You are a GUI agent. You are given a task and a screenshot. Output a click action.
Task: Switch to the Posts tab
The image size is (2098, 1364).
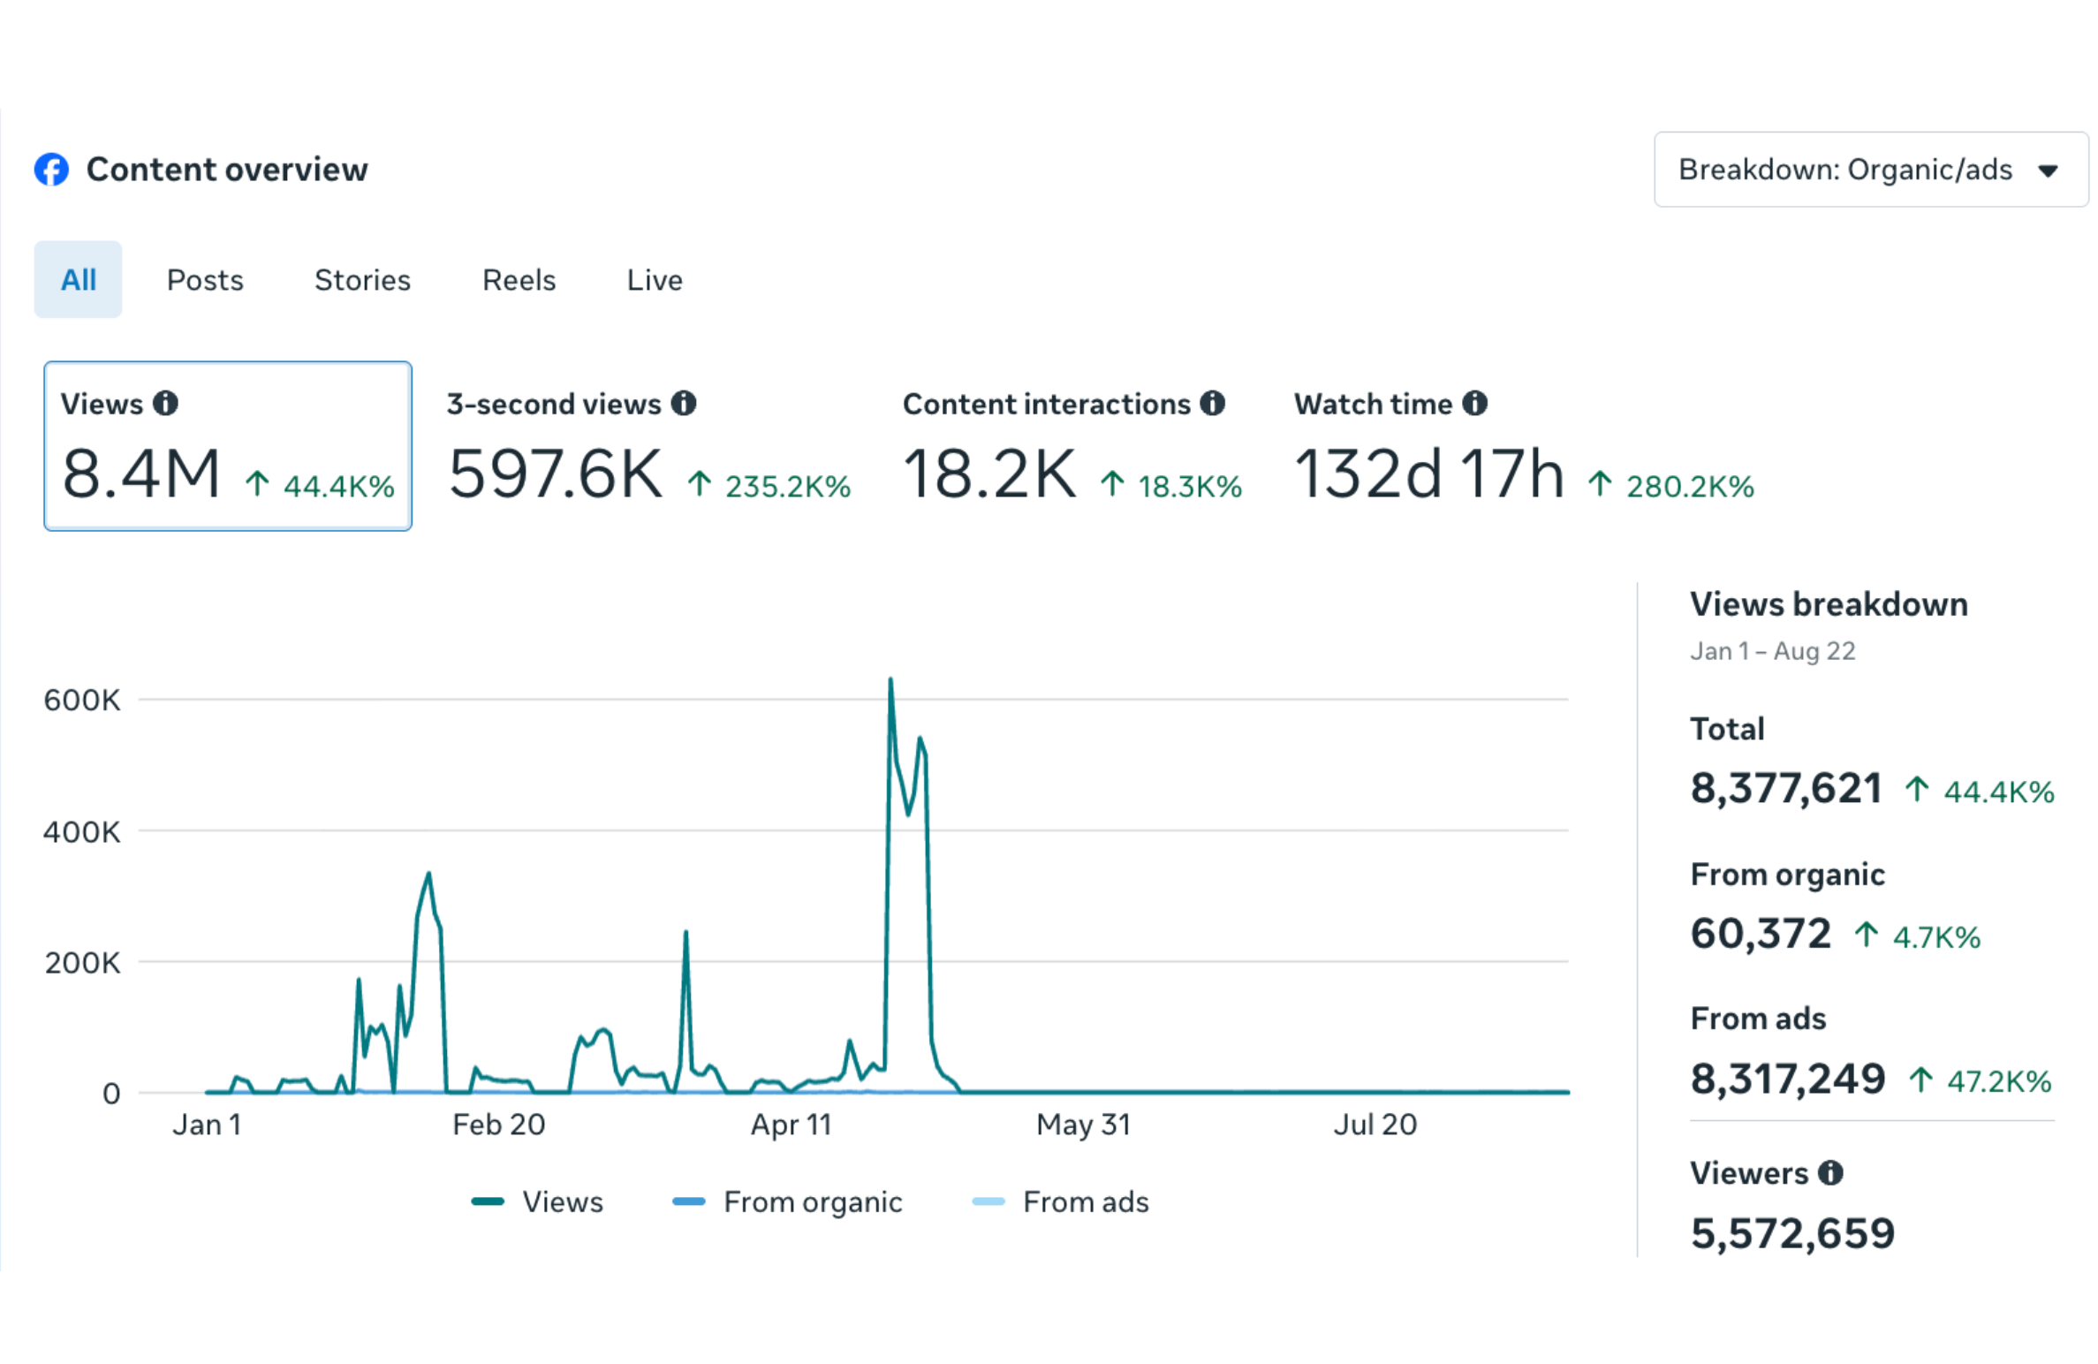tap(205, 280)
